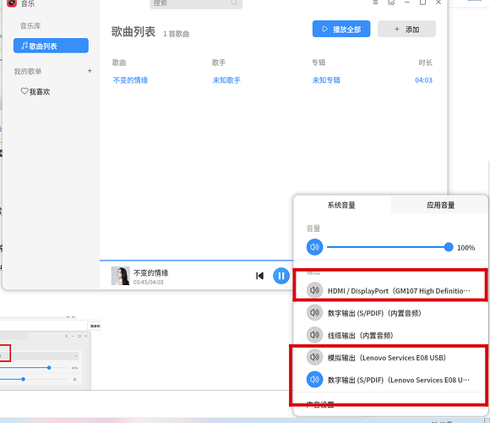
Task: Open the 歌曲列表 sidebar item
Action: [x=51, y=46]
